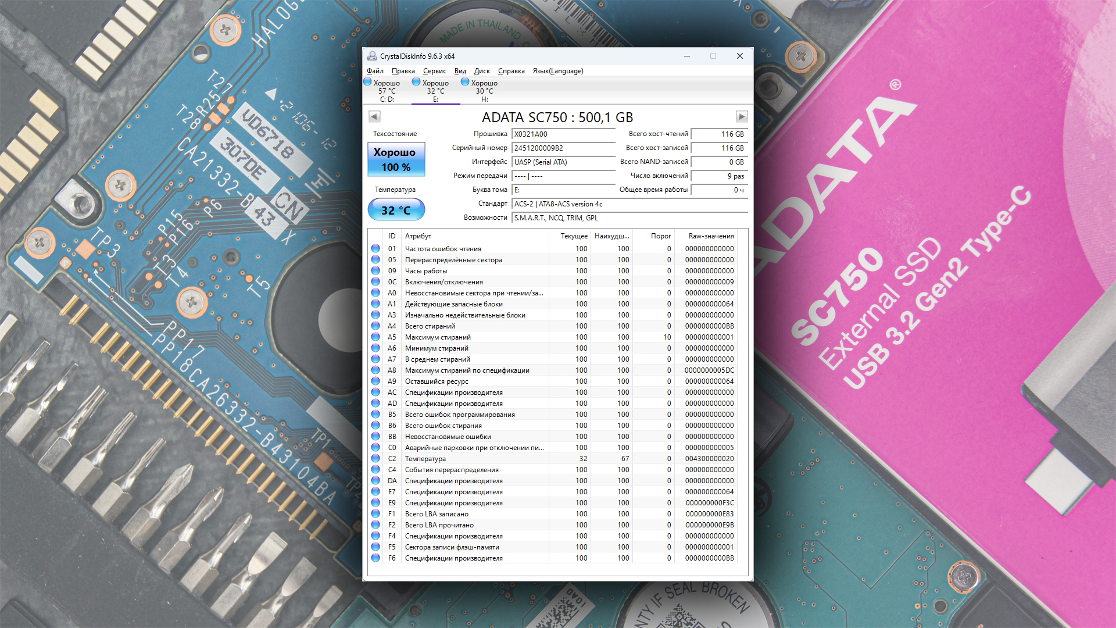Click the Raw-значения column header

[x=710, y=236]
